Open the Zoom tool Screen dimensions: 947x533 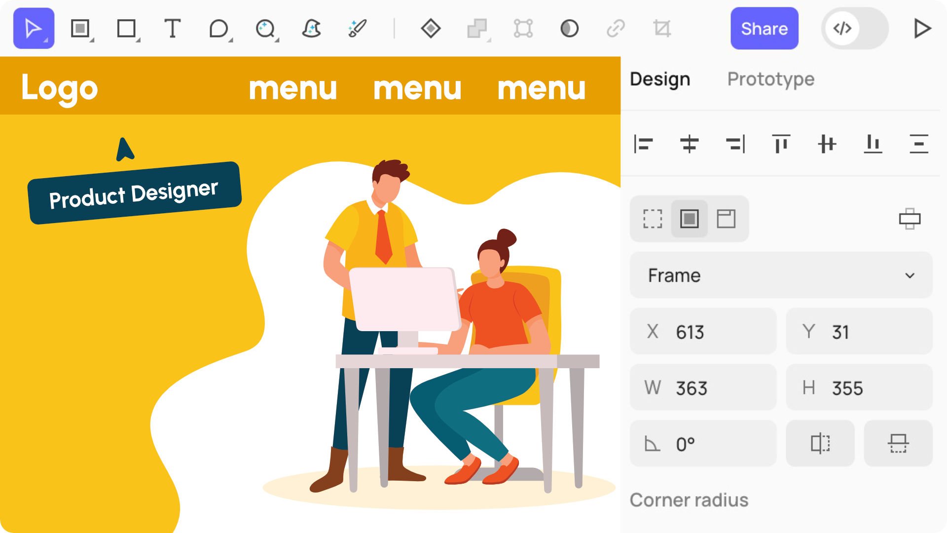(x=266, y=29)
